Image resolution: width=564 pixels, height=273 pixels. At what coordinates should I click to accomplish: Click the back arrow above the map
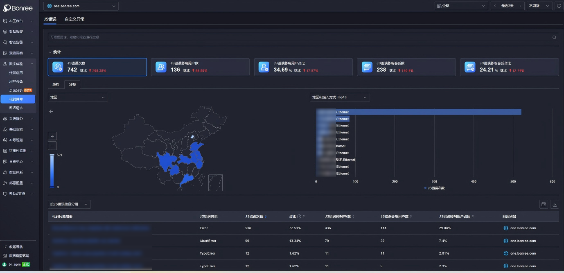tap(51, 111)
